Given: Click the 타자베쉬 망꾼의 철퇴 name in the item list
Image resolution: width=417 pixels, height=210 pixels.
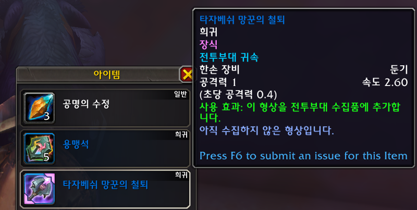Looking at the screenshot, I should click(x=105, y=184).
